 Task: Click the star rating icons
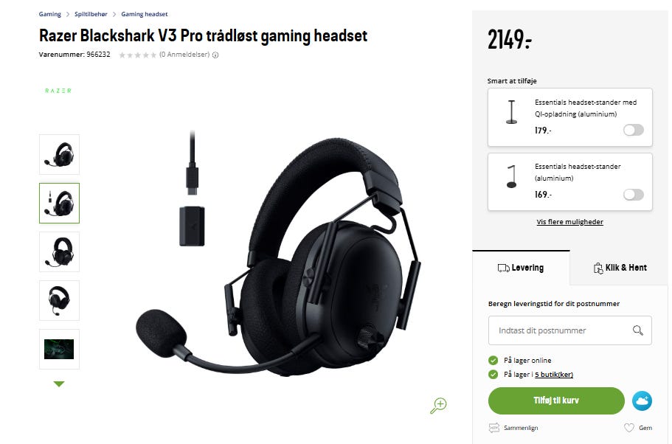pyautogui.click(x=137, y=55)
